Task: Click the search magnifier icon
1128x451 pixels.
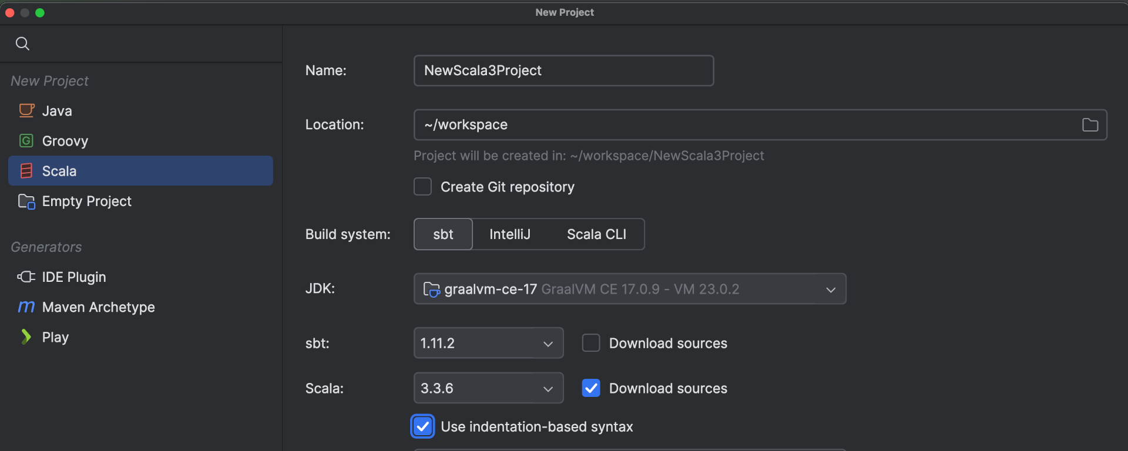Action: [x=22, y=43]
